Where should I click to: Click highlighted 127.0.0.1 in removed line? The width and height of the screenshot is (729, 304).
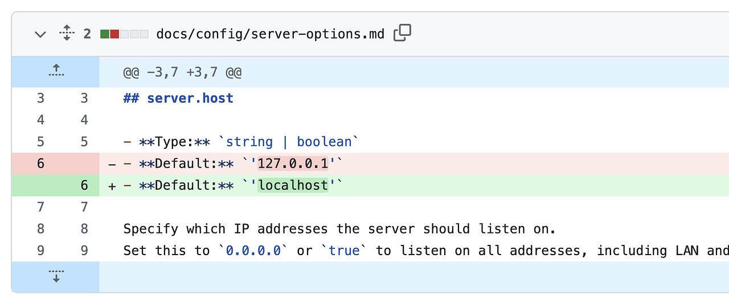coord(293,164)
